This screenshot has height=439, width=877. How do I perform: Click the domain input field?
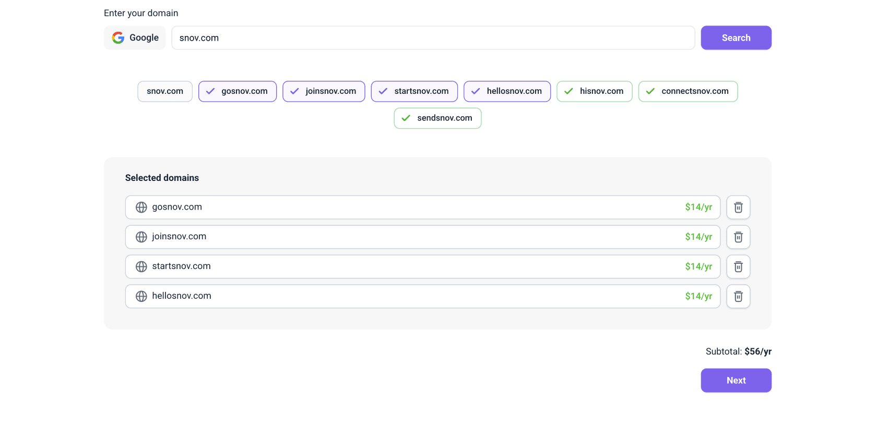(x=433, y=38)
